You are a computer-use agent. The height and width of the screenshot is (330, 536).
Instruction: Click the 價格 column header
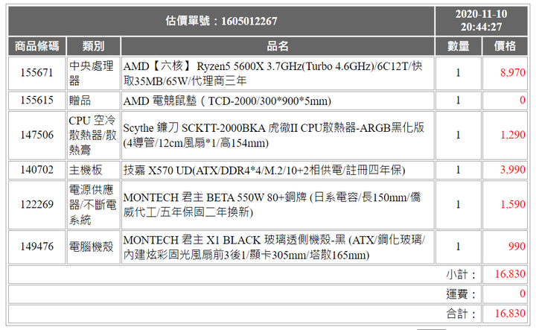[505, 46]
